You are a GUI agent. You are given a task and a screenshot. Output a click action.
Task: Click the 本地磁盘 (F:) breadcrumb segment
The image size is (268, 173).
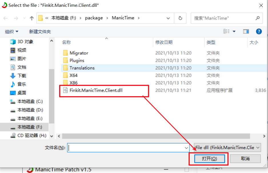(x=64, y=18)
